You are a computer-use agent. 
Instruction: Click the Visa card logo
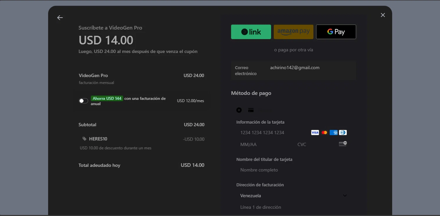315,133
